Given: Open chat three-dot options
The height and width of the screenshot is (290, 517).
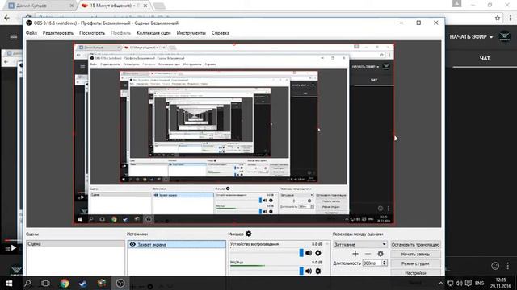Looking at the screenshot, I should tap(508, 266).
